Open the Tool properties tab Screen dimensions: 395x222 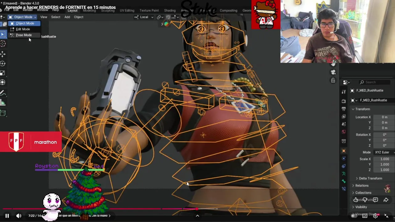coord(344,92)
